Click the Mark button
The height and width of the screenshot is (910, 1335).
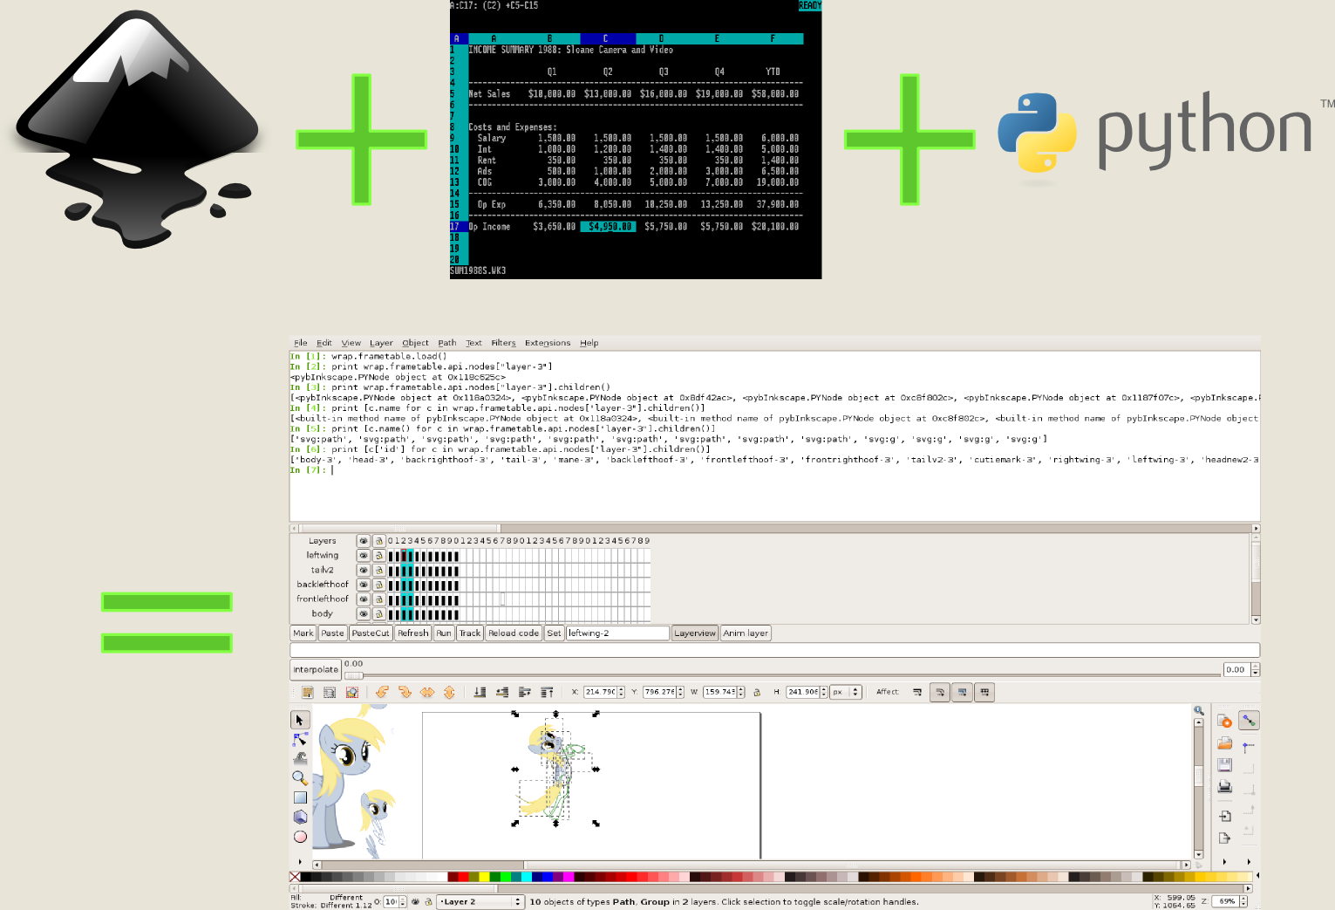click(303, 633)
